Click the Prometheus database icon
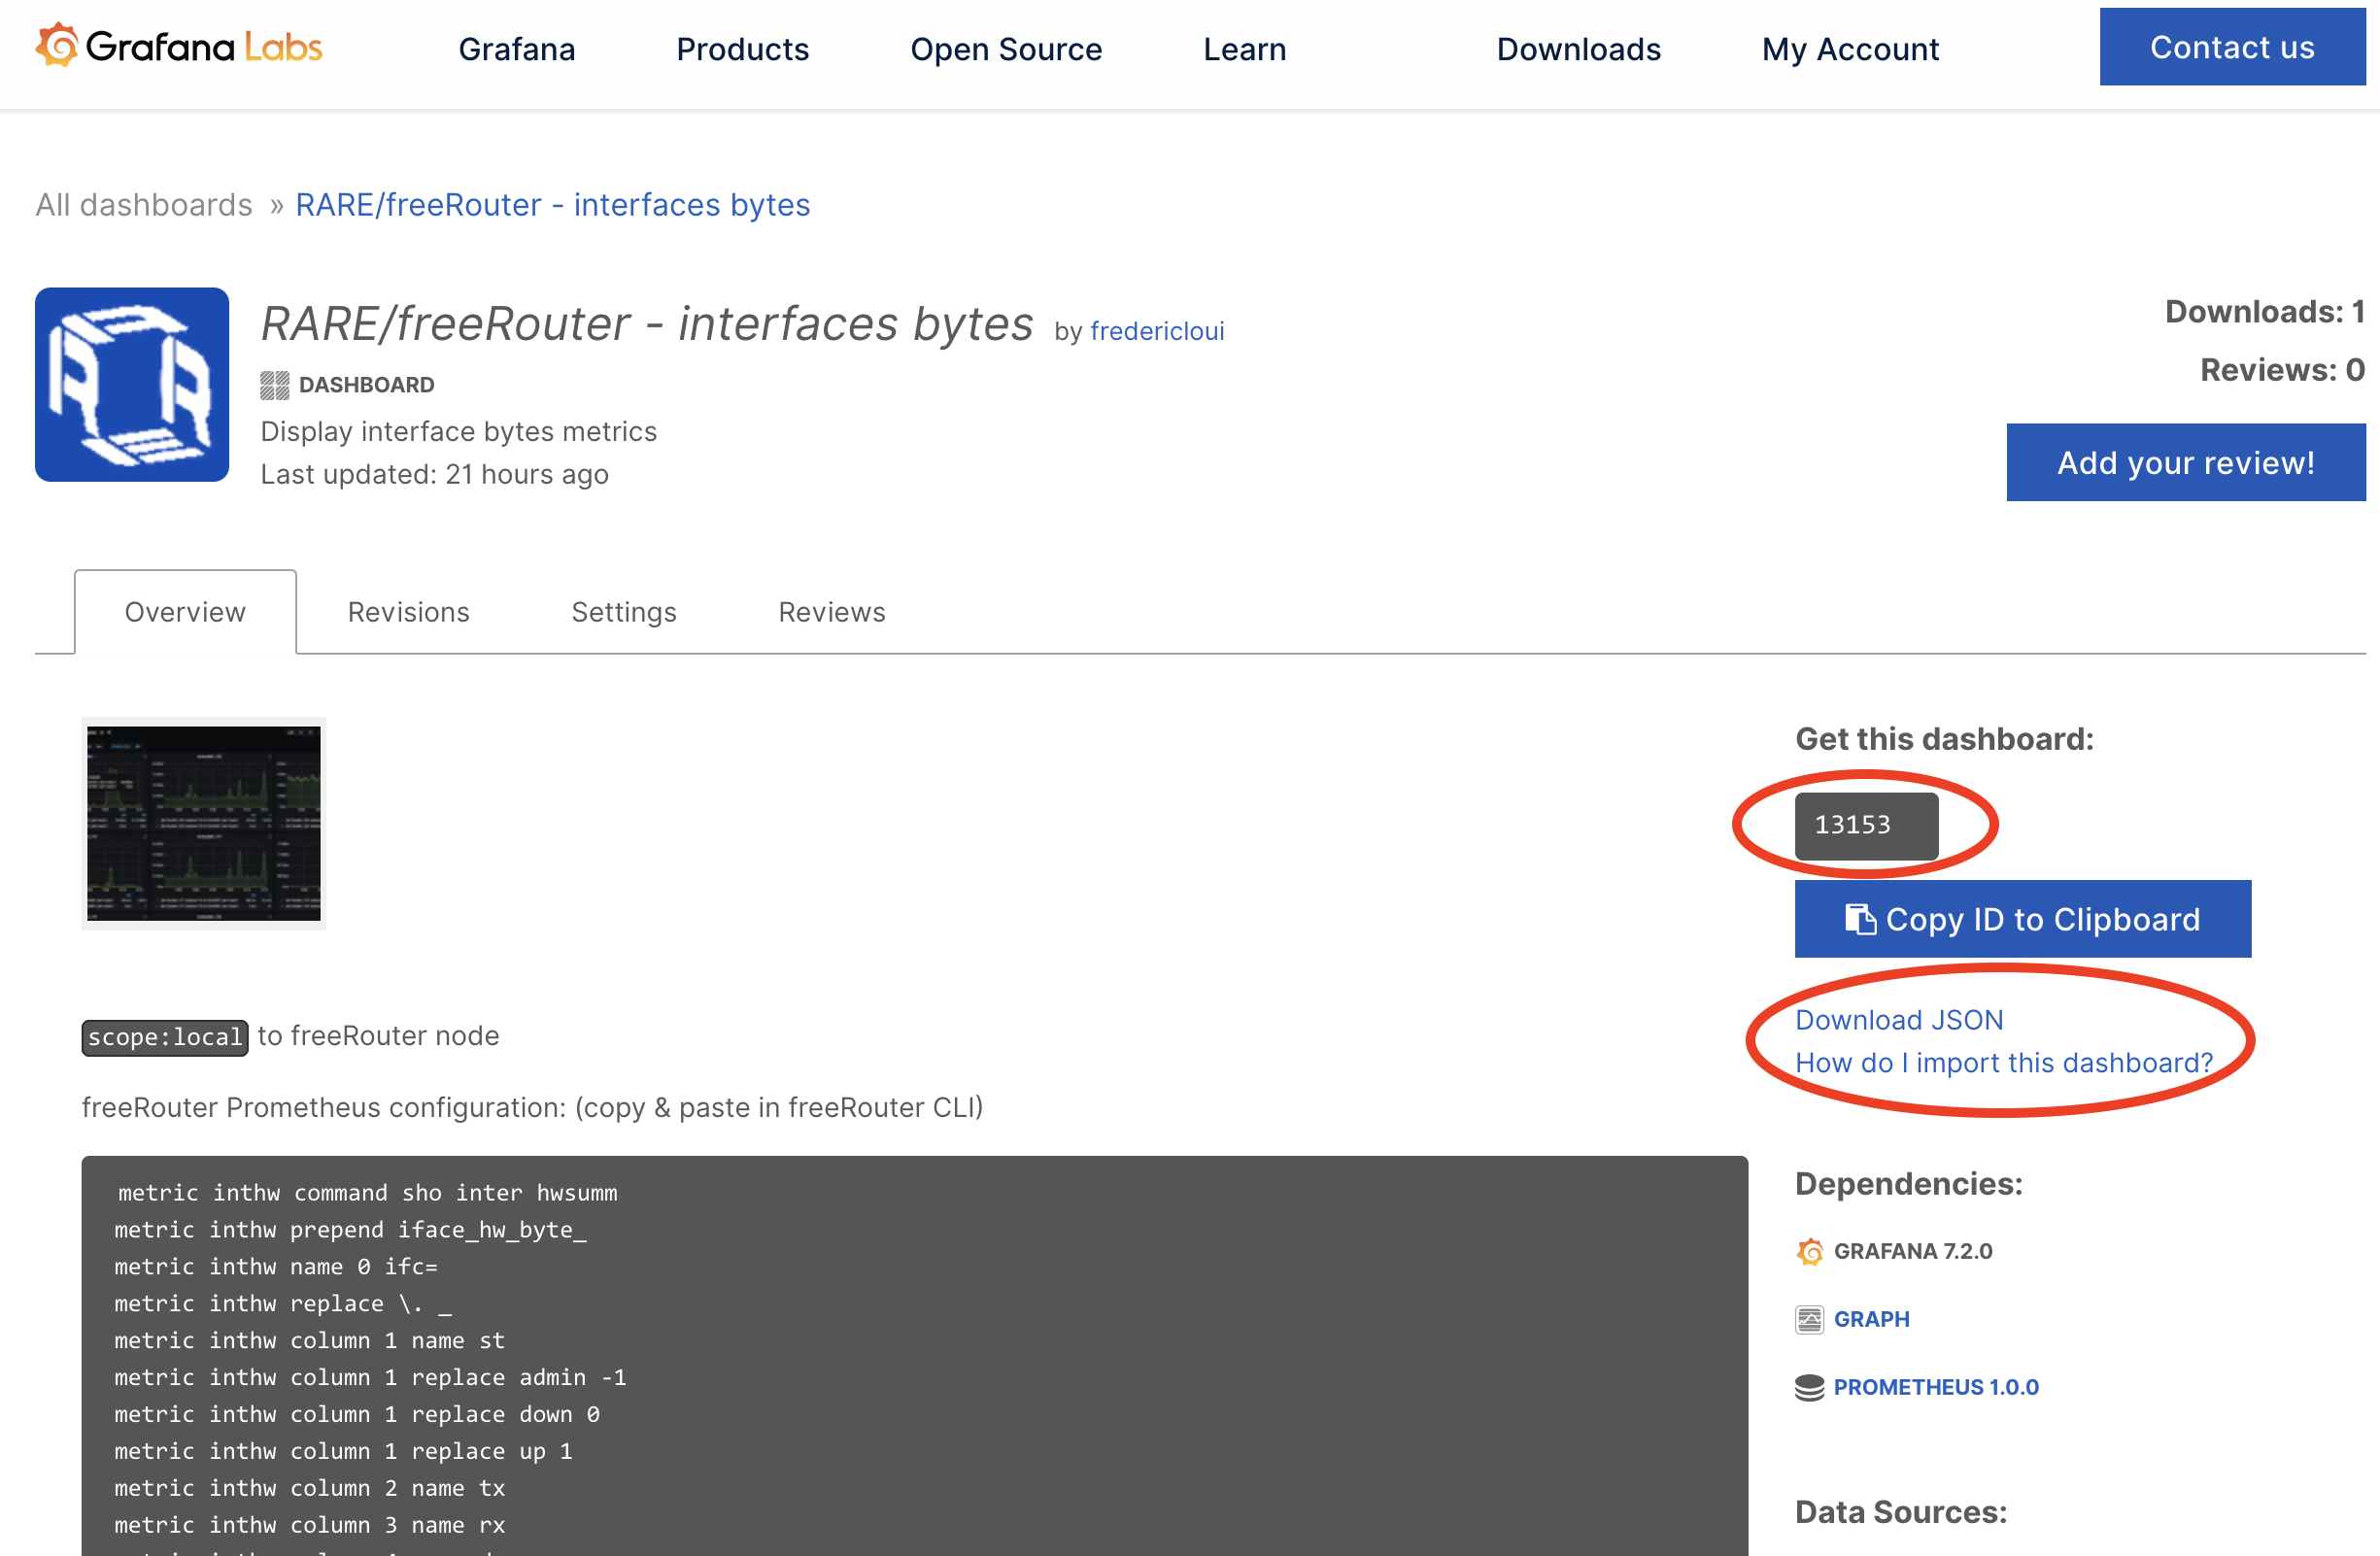This screenshot has width=2380, height=1556. [1810, 1387]
